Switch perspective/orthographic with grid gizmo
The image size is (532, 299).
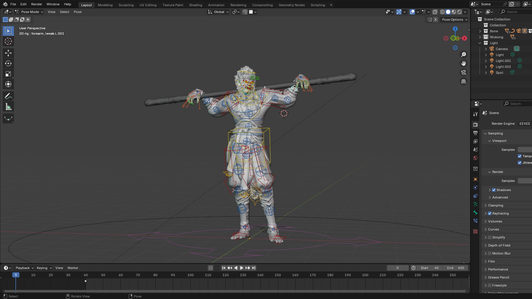tap(464, 81)
